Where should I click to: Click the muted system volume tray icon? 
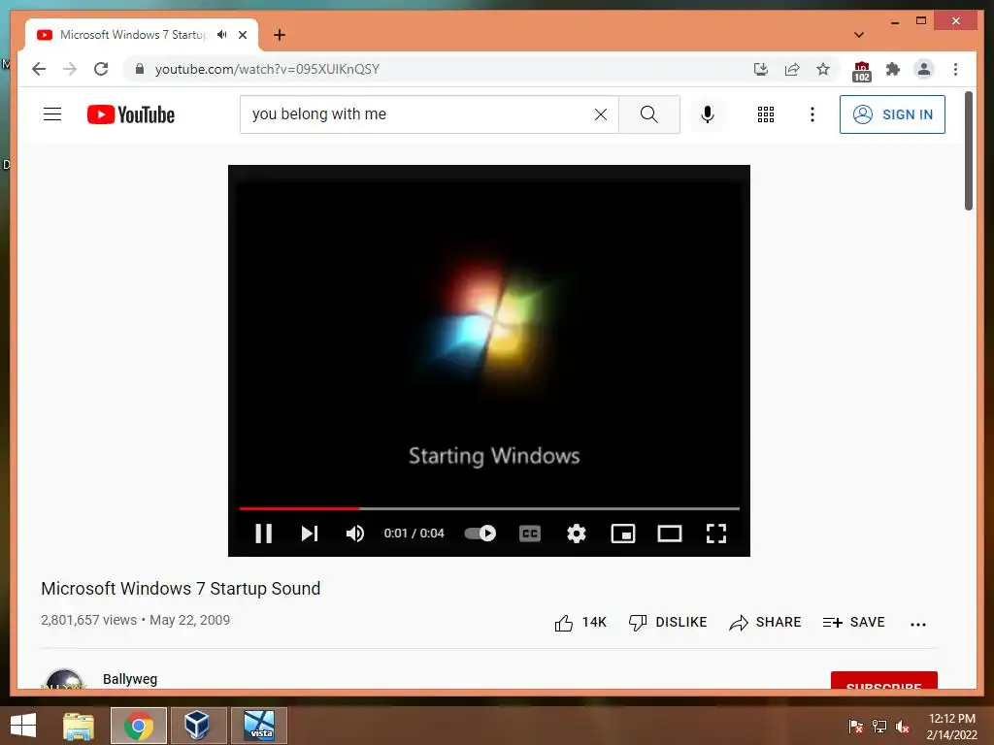click(x=902, y=727)
